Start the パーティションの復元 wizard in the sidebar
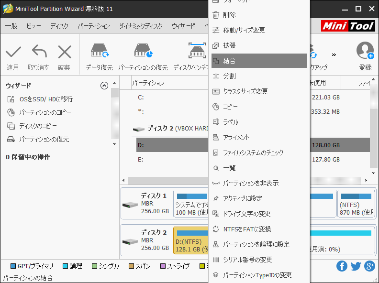Screen dimensions: 379x283 pos(38,139)
